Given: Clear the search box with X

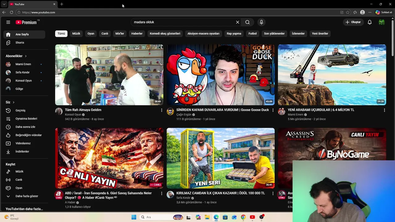Looking at the screenshot, I should pyautogui.click(x=238, y=22).
